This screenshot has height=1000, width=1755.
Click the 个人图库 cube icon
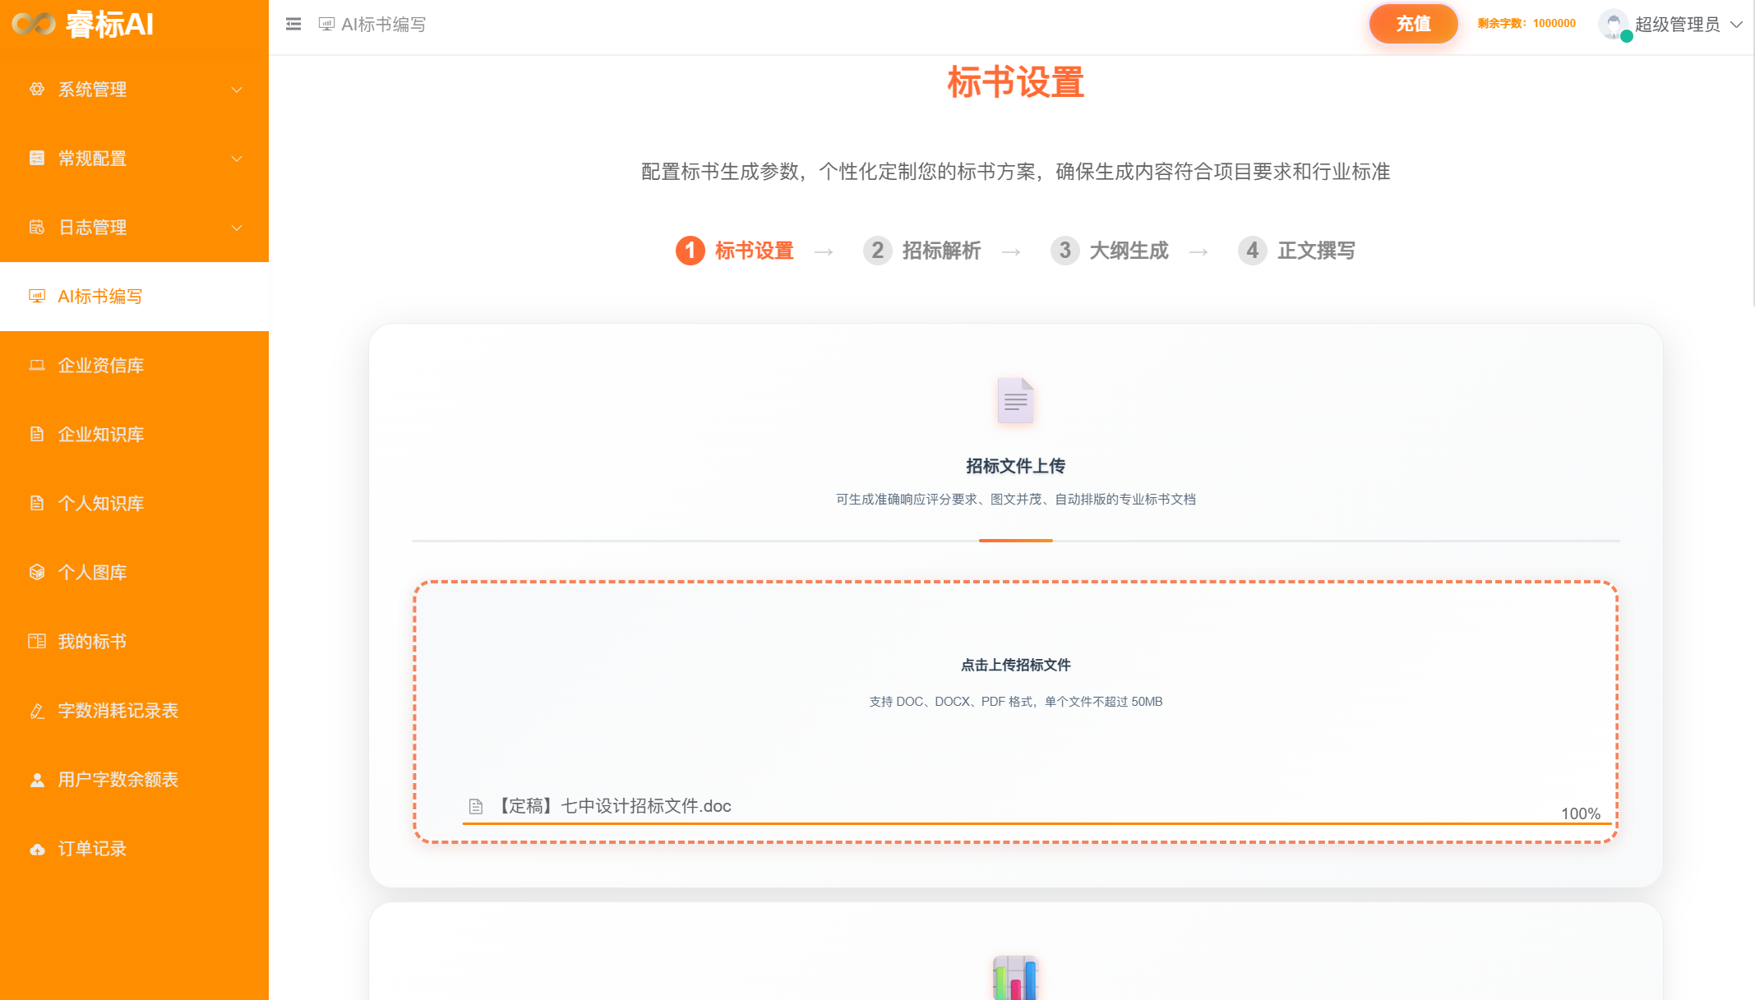(37, 572)
